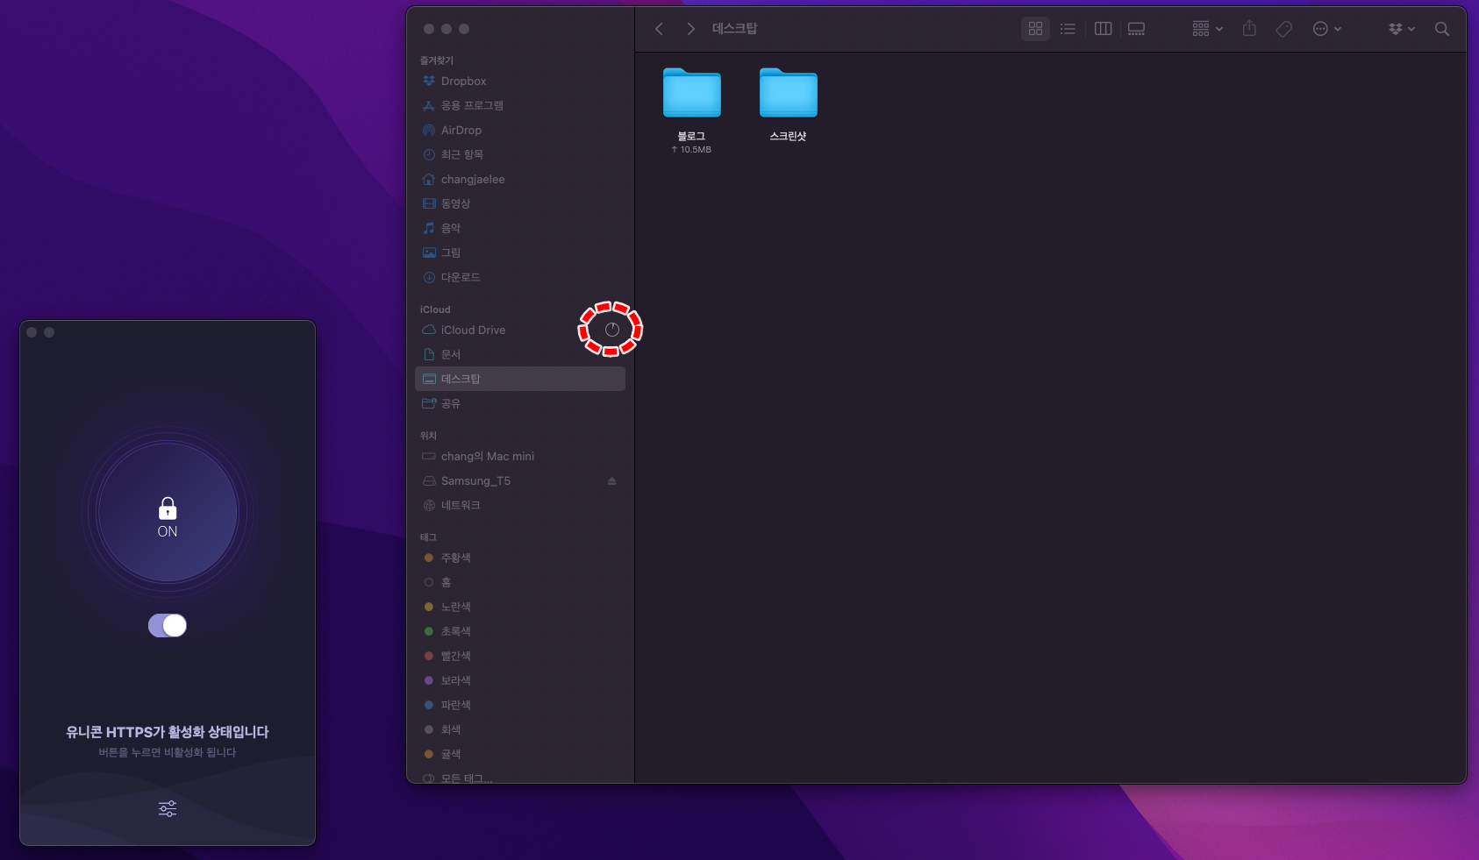Filter by the 주황색 tag

520,558
